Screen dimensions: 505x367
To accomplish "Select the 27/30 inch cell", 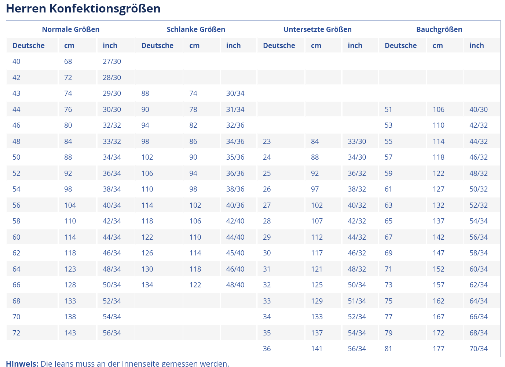I will (x=112, y=61).
